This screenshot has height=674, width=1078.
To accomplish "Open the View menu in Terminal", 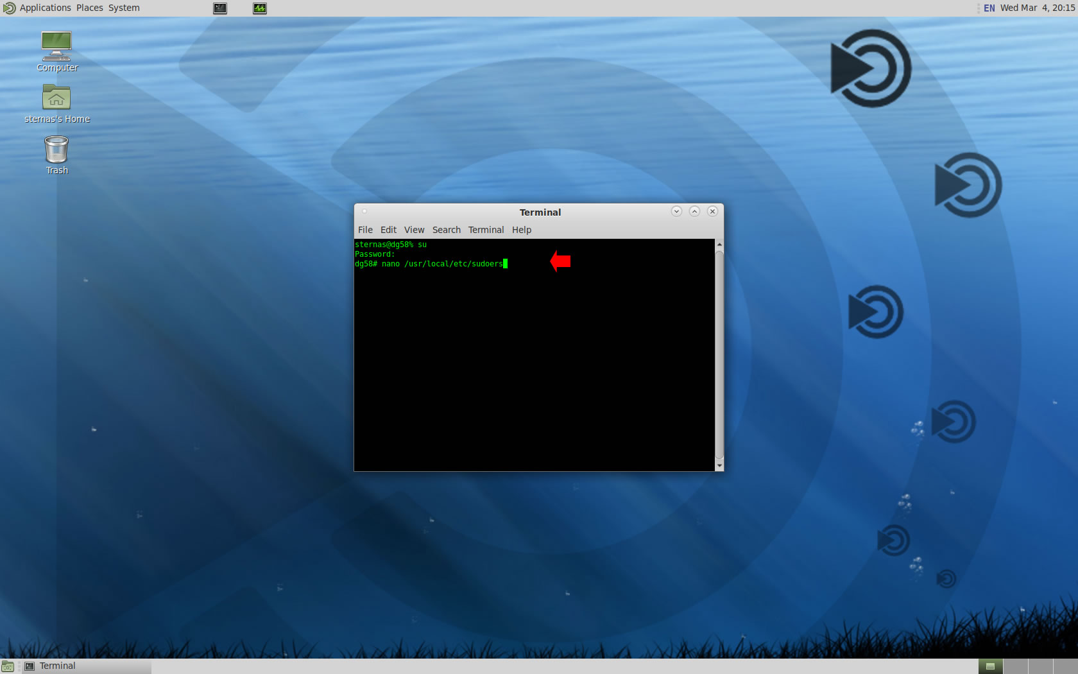I will point(414,230).
